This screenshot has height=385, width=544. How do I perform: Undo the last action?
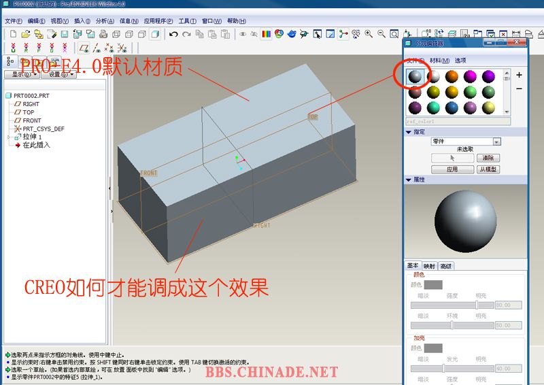click(173, 34)
